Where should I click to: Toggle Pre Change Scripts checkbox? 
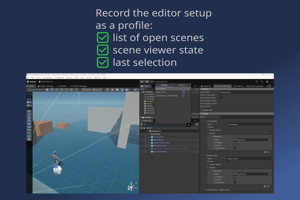[x=221, y=101]
